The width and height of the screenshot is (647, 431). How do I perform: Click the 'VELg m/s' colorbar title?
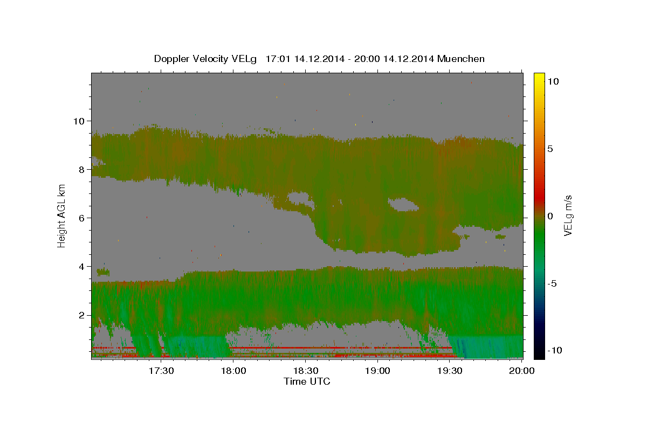coord(568,216)
